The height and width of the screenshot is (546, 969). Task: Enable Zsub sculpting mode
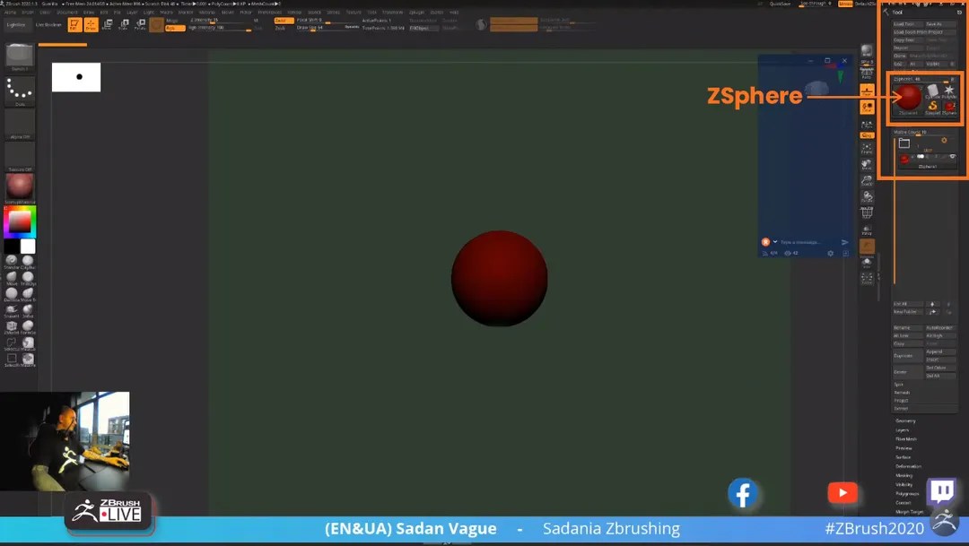click(281, 30)
